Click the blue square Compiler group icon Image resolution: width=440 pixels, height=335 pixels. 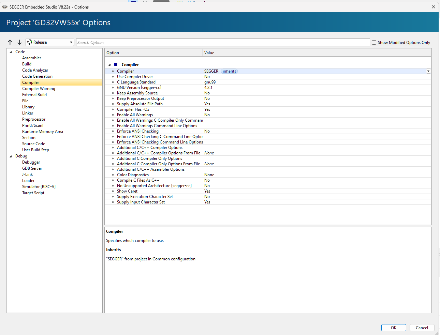tap(116, 65)
